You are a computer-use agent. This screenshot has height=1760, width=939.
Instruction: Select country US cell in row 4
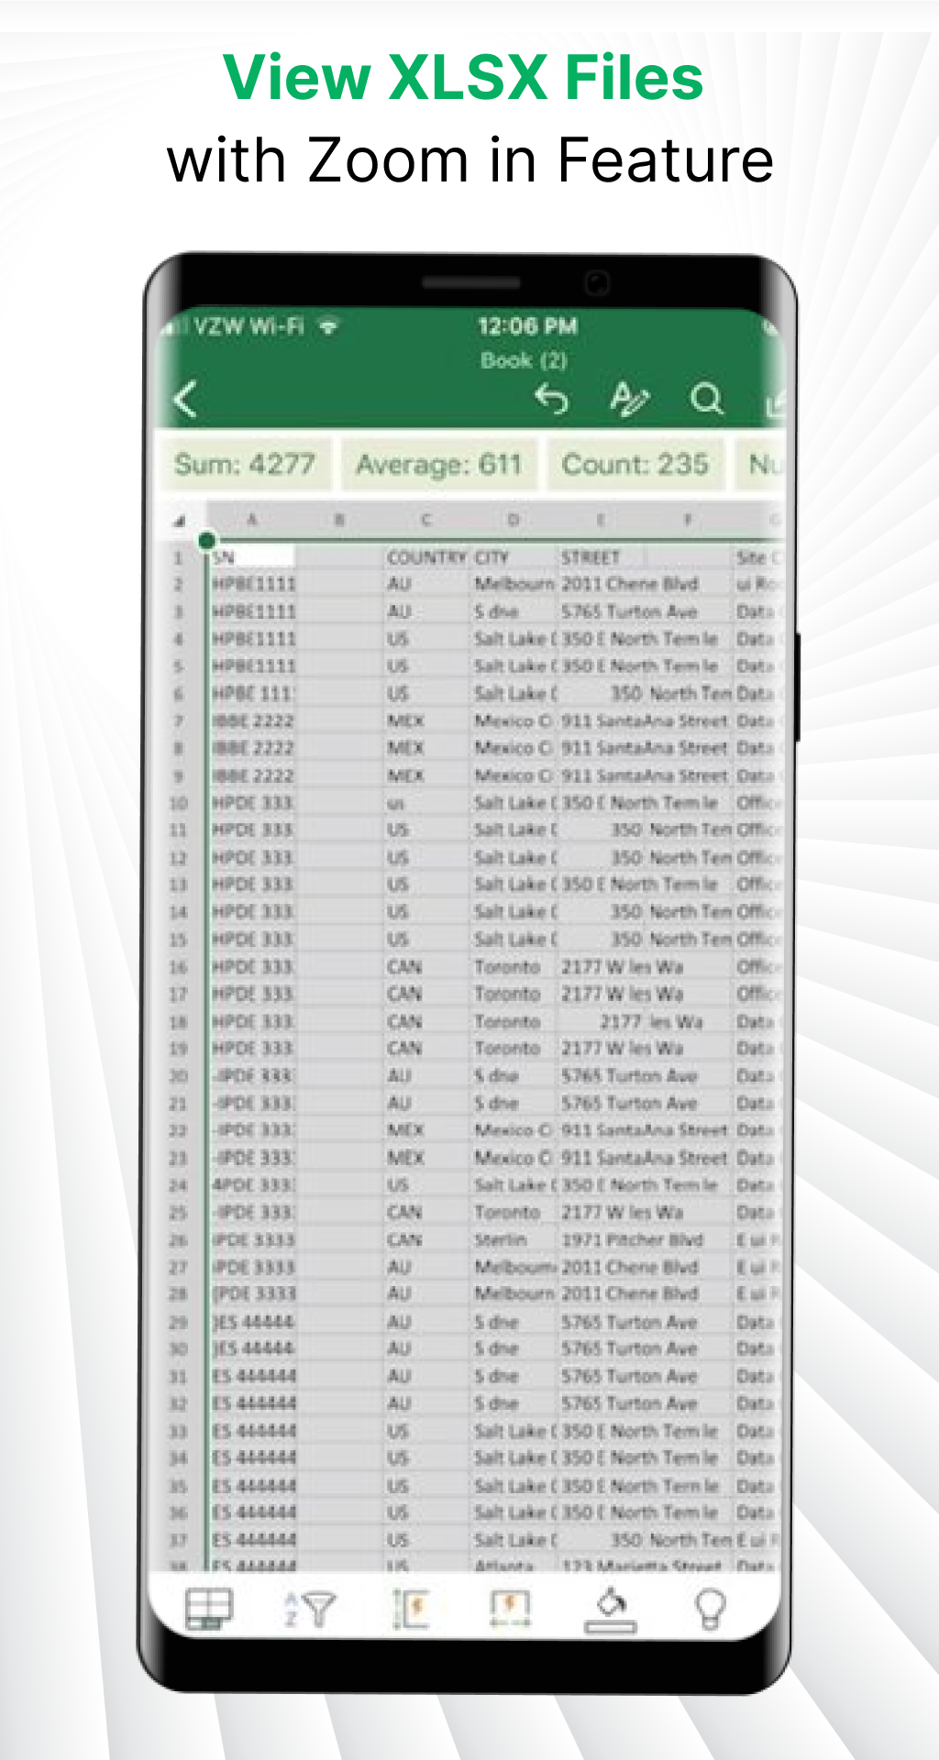[426, 639]
